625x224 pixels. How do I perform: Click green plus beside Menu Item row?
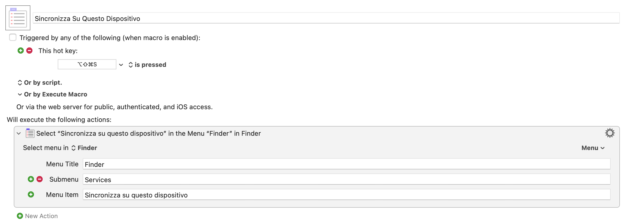coord(31,194)
